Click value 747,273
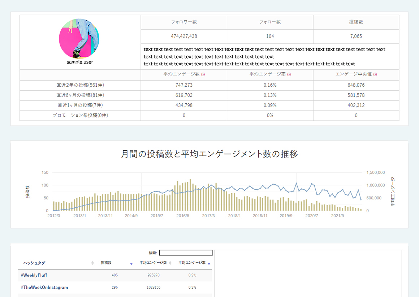 [184, 85]
